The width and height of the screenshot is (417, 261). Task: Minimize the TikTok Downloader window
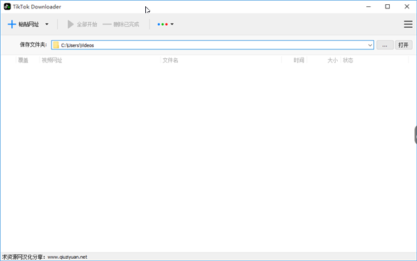pyautogui.click(x=368, y=7)
